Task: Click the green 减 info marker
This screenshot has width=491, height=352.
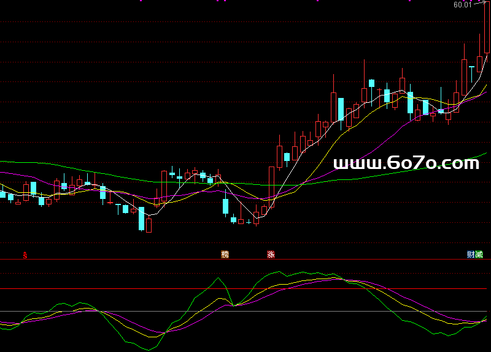Action: point(479,255)
